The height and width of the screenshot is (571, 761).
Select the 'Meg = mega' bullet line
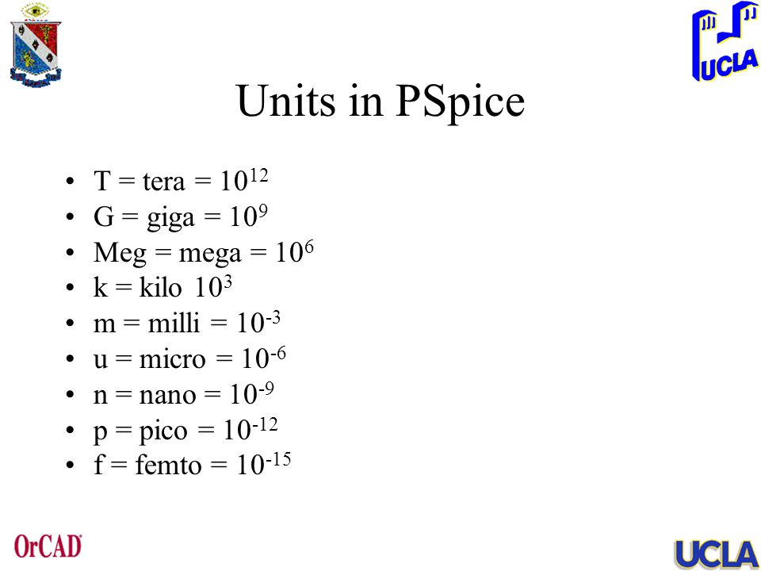click(204, 252)
